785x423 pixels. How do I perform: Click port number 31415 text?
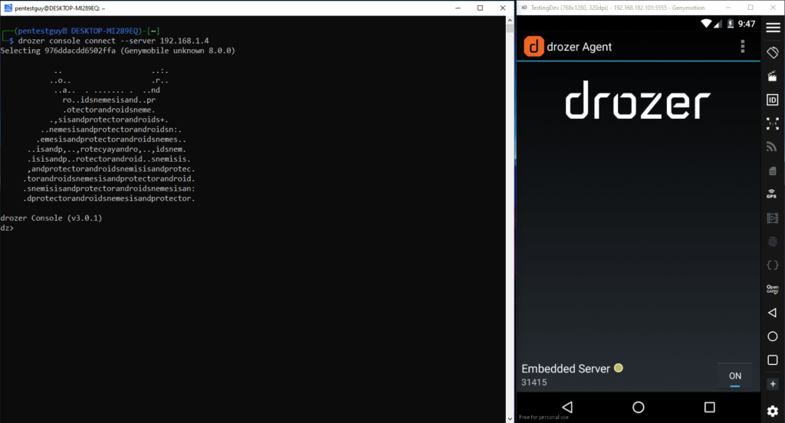[534, 382]
